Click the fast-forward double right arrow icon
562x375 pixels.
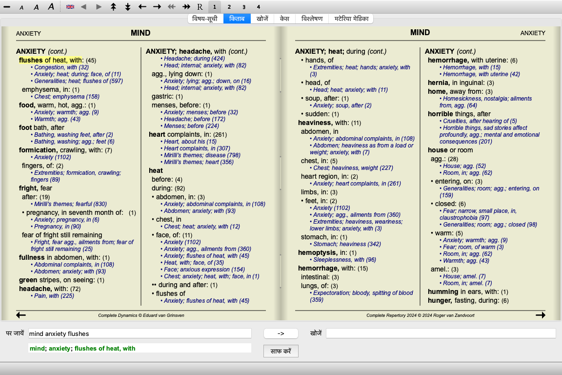(186, 7)
